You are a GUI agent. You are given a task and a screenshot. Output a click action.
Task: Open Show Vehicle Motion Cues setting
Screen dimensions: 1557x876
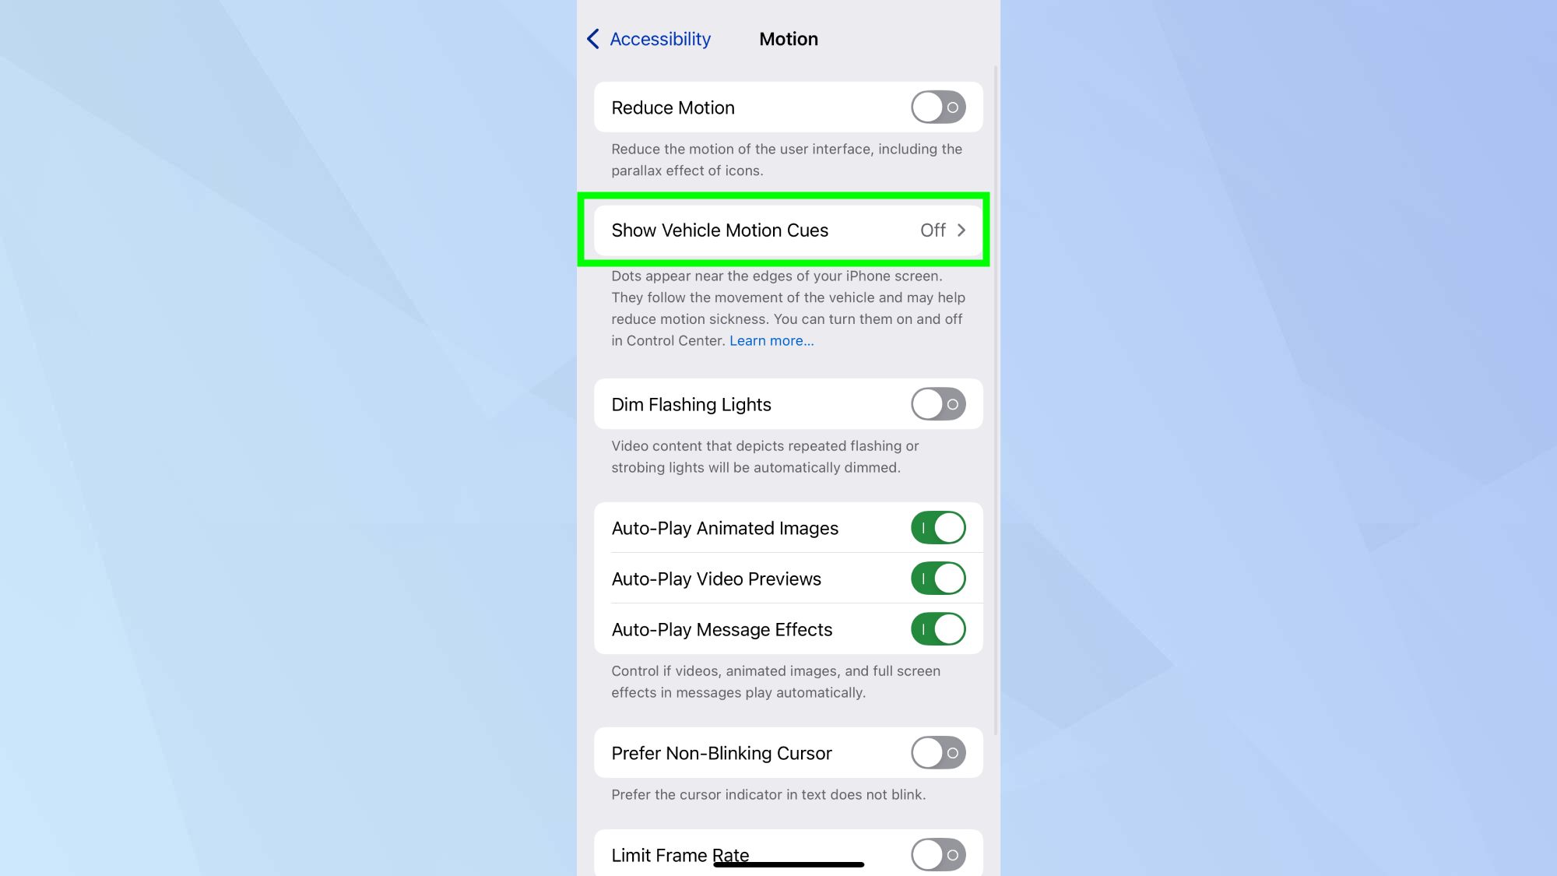pos(788,230)
